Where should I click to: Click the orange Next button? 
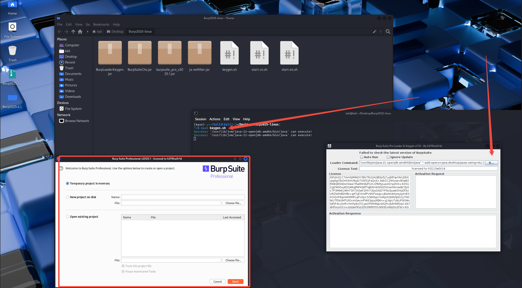point(235,281)
